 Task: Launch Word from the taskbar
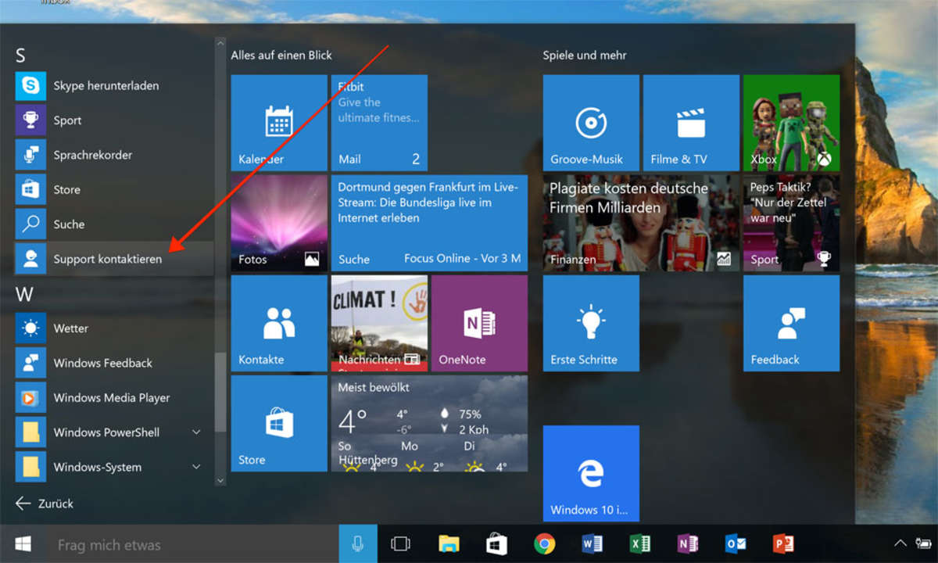pyautogui.click(x=592, y=543)
